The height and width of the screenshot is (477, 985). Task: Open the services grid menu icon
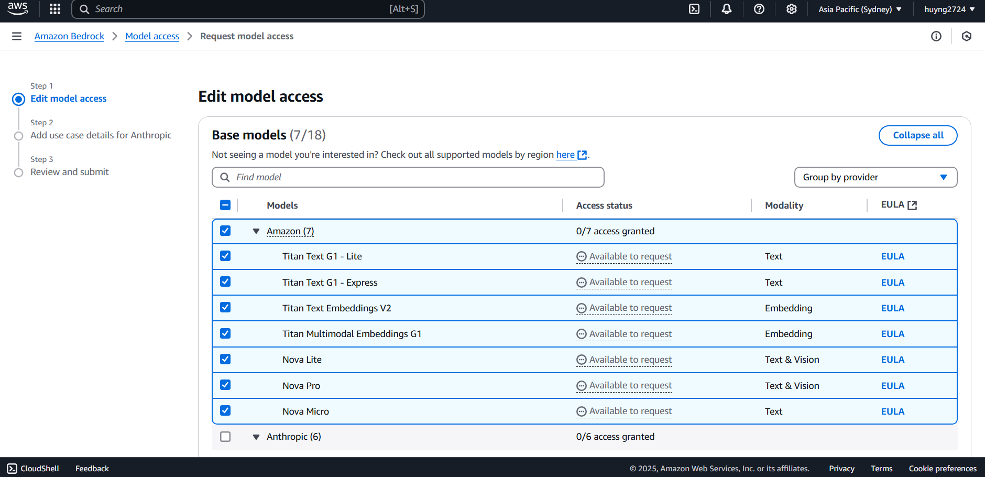click(55, 9)
